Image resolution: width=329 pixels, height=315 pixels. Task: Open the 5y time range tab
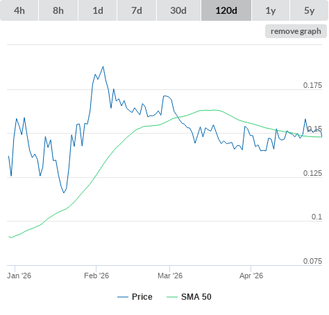tap(309, 10)
